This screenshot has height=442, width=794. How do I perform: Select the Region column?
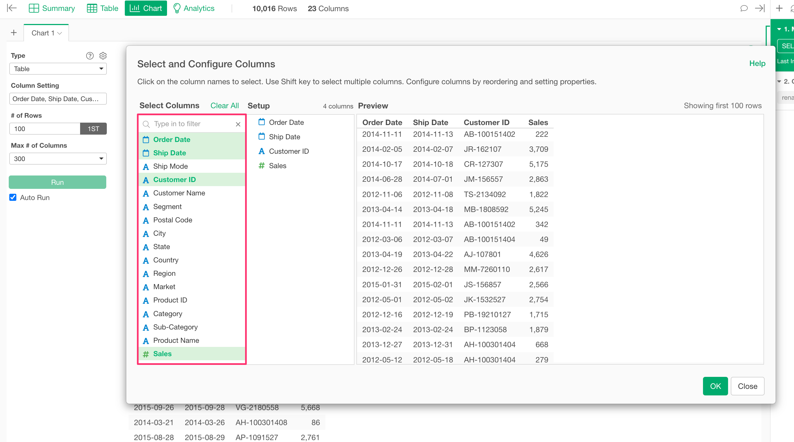pyautogui.click(x=192, y=273)
